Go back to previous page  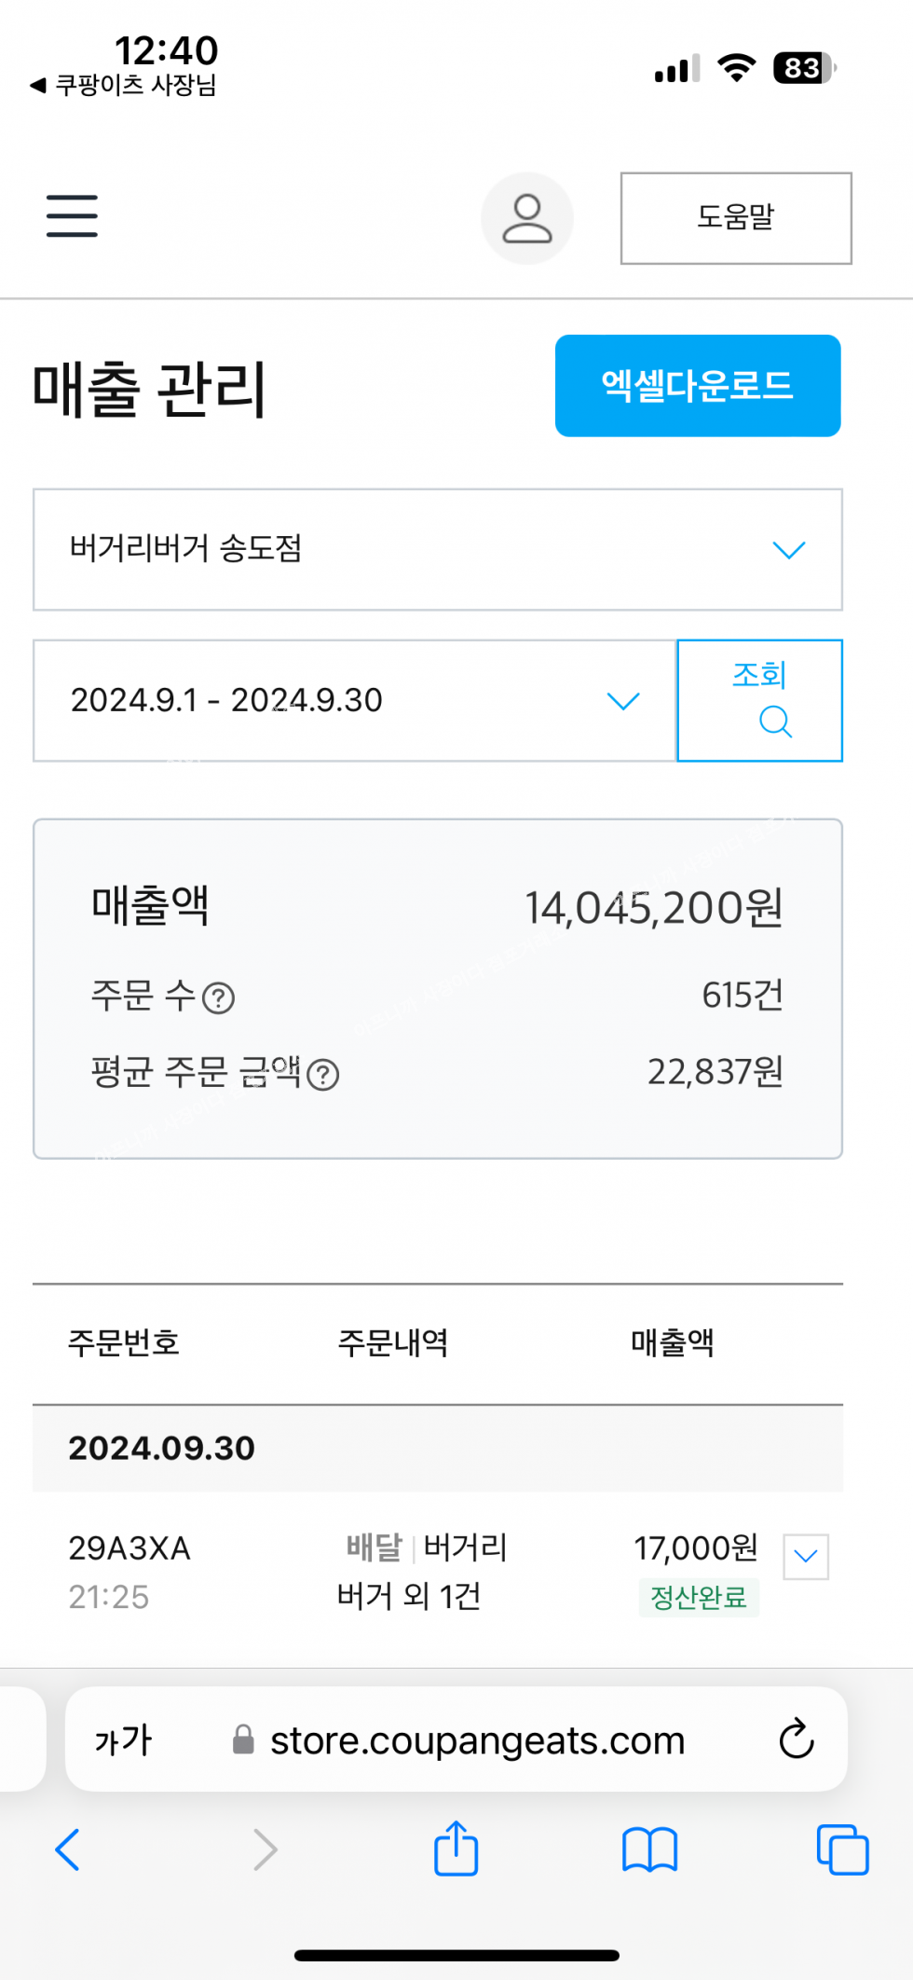pos(68,1849)
